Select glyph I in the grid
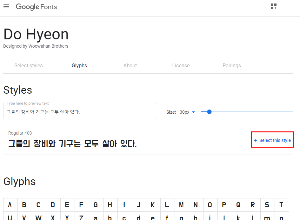Viewport: 300px width, 220px height. coord(125,205)
